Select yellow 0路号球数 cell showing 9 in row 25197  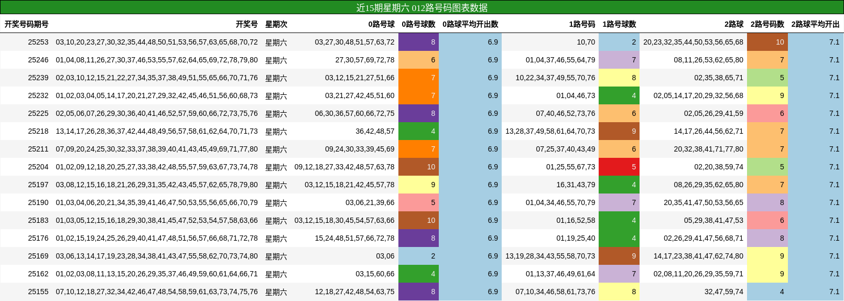tap(418, 185)
